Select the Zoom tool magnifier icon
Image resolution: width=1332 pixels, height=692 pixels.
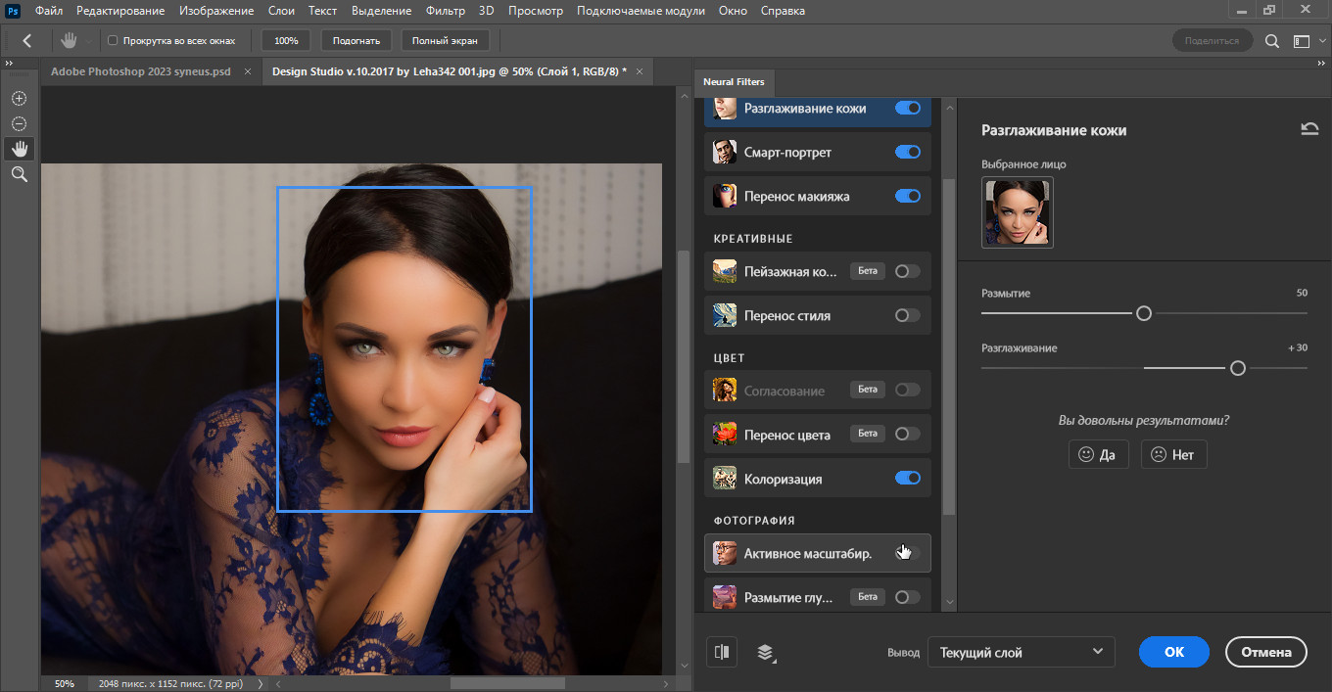click(x=19, y=174)
